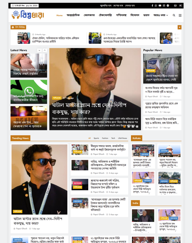
Task: Open the YouTube channel icon
Action: click(x=160, y=6)
